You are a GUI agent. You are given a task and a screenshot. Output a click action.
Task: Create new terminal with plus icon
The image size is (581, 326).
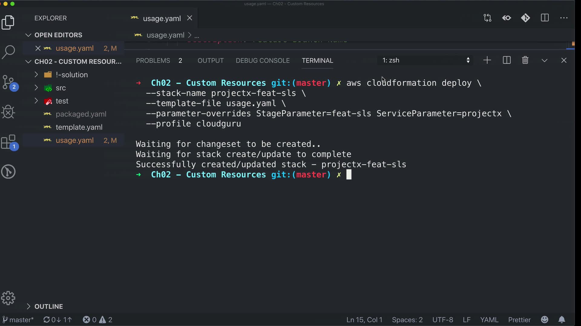click(x=487, y=60)
